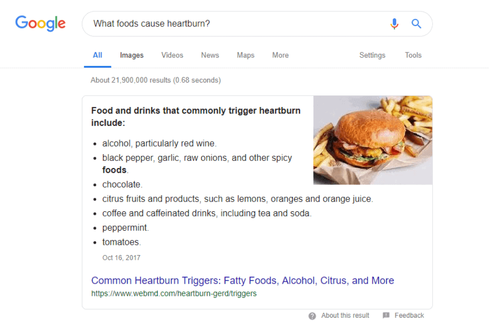Click the Feedback link text
The height and width of the screenshot is (333, 489).
click(409, 316)
